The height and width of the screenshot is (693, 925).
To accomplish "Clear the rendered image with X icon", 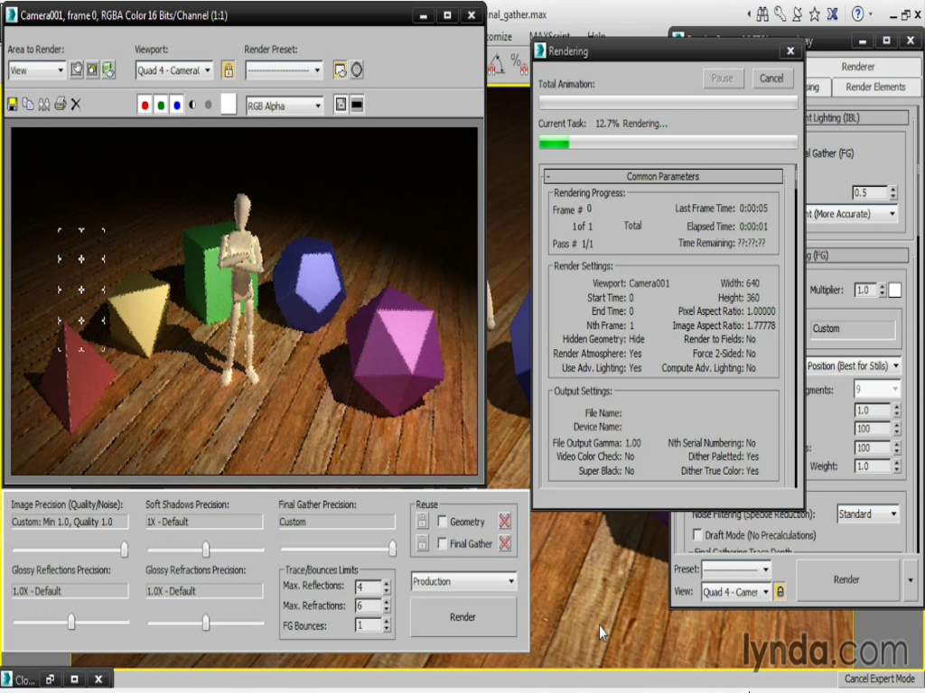I will click(76, 105).
